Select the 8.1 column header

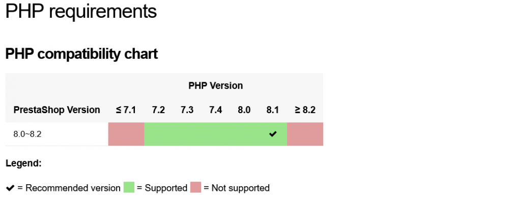273,110
